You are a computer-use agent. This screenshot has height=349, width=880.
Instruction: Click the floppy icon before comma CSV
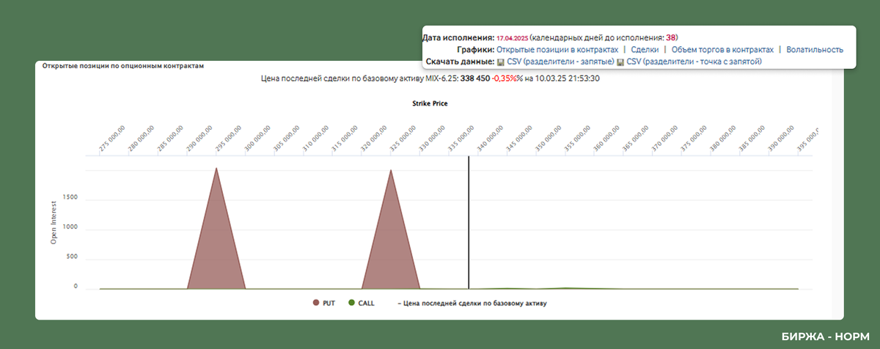pos(501,62)
